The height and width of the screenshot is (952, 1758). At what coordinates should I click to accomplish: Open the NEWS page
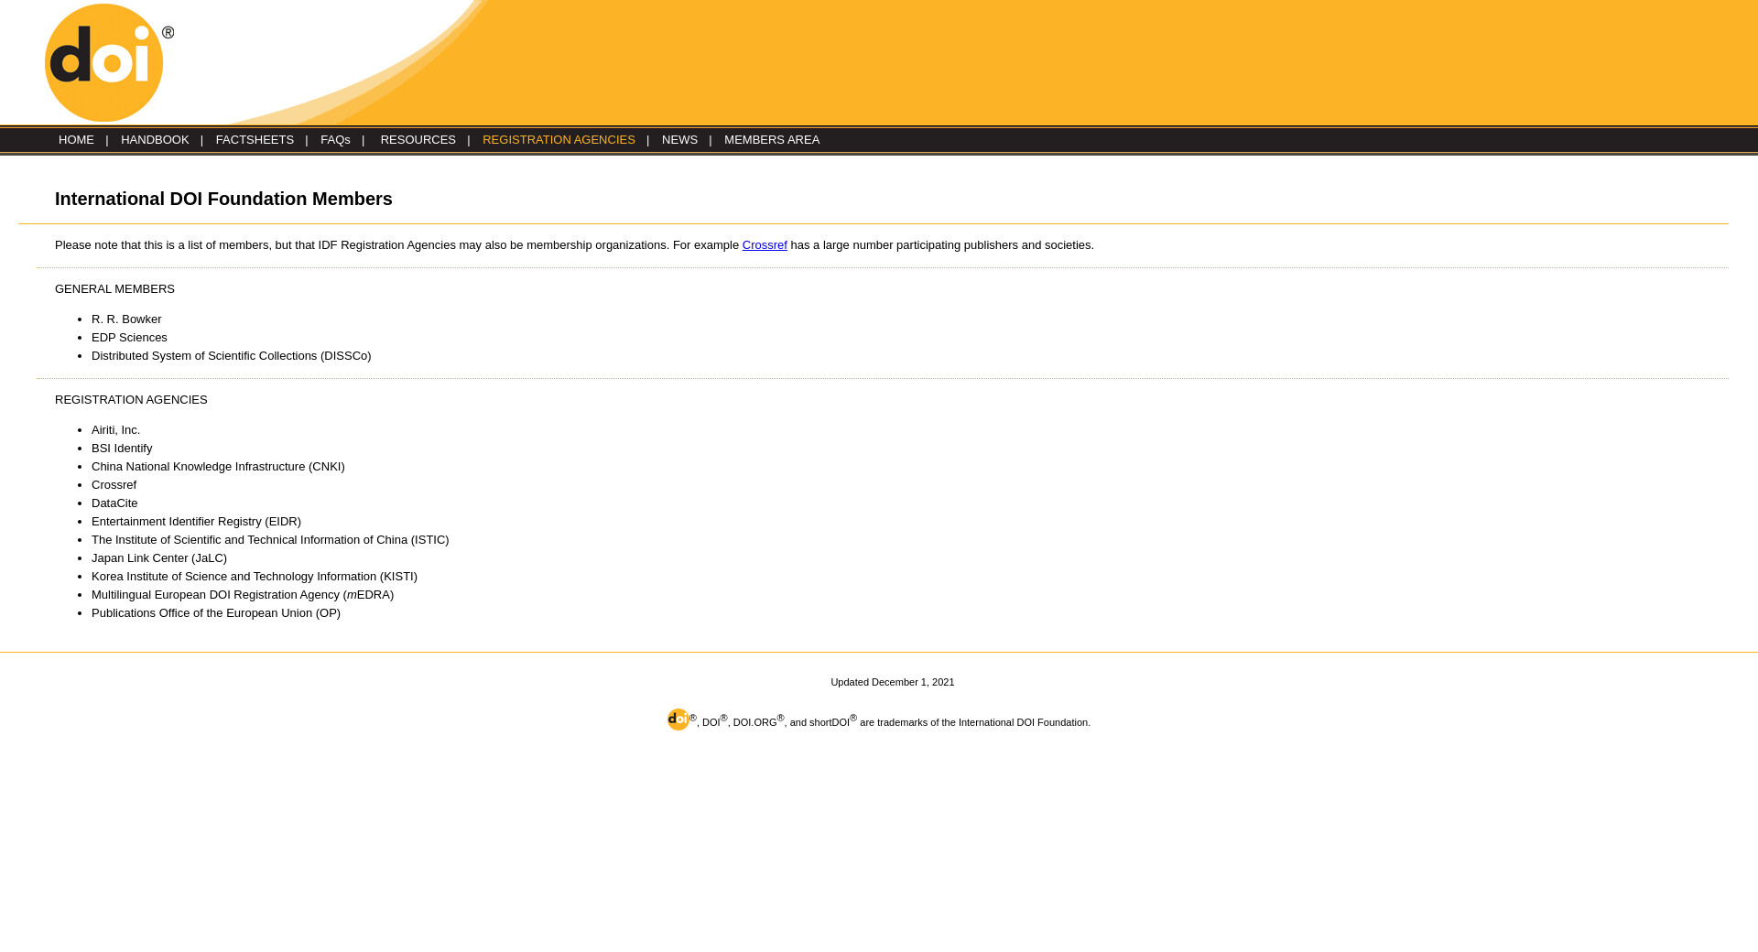[x=679, y=140]
